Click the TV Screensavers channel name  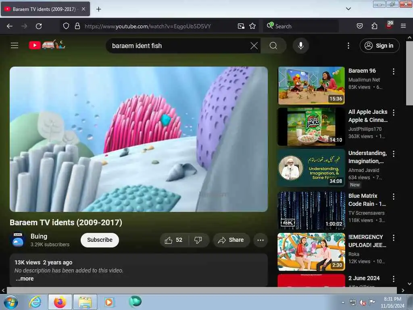366,213
